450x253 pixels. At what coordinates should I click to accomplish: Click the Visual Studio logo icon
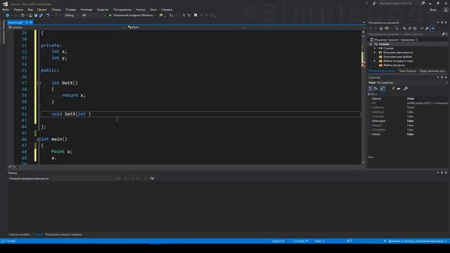(5, 4)
